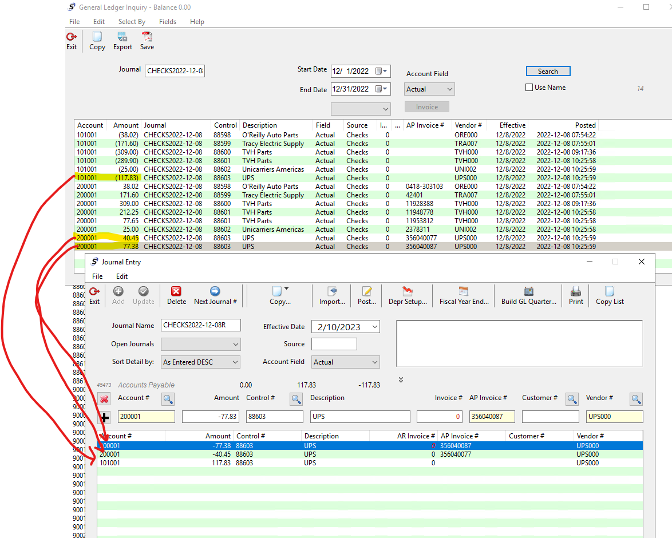
Task: Open the Effective Date dropdown
Action: 374,327
